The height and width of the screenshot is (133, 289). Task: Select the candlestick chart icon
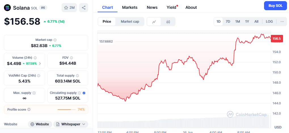pyautogui.click(x=168, y=22)
